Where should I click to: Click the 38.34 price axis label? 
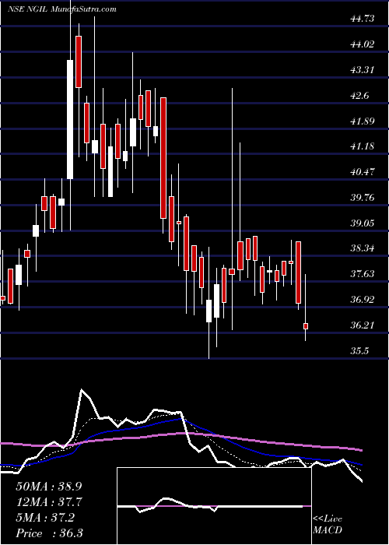click(x=363, y=248)
